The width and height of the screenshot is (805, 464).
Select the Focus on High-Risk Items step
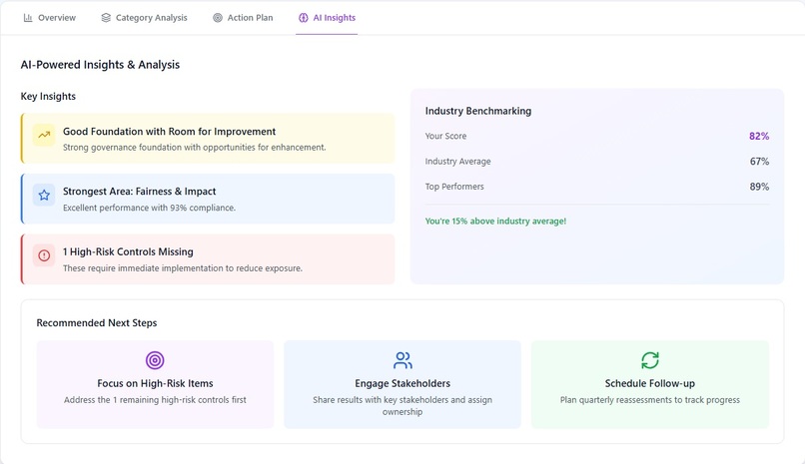click(x=155, y=384)
